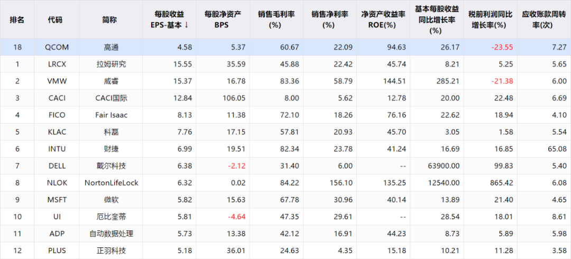Screen dimensions: 571x259
Task: Click the 83.36 gross margin for VMW
Action: point(290,81)
